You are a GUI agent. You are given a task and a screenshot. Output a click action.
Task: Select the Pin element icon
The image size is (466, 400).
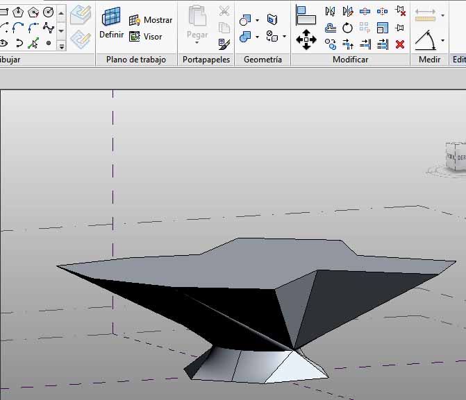[400, 28]
